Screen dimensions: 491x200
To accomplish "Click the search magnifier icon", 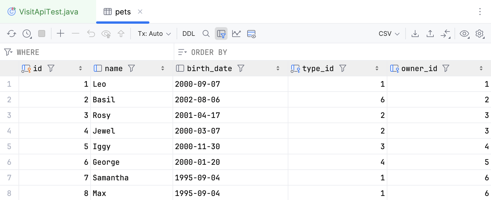I will click(206, 34).
